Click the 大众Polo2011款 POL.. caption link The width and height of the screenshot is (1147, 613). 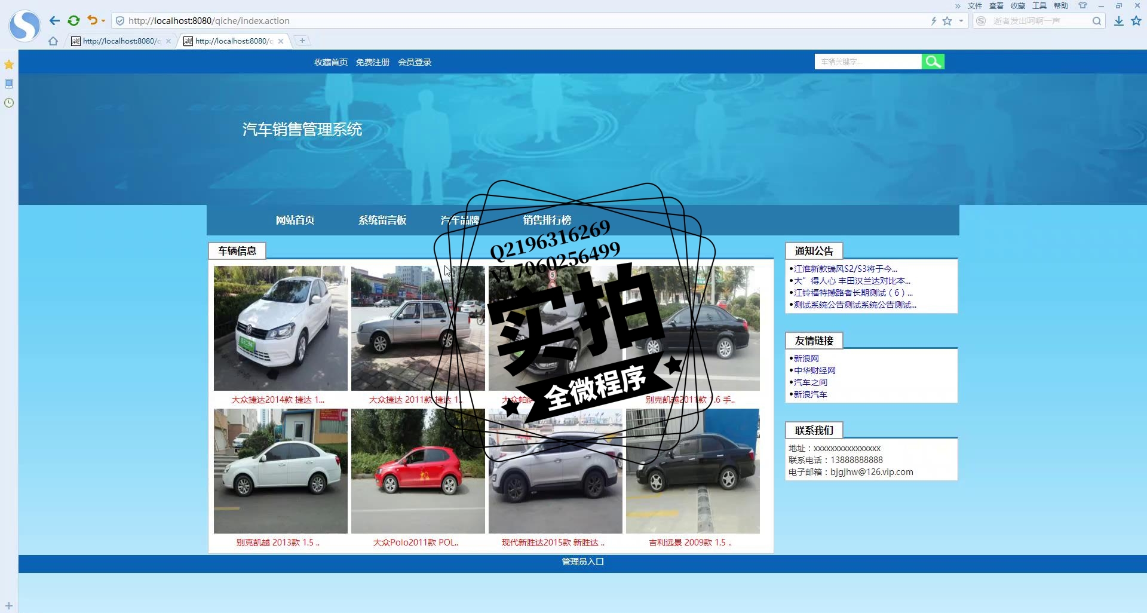click(x=416, y=542)
